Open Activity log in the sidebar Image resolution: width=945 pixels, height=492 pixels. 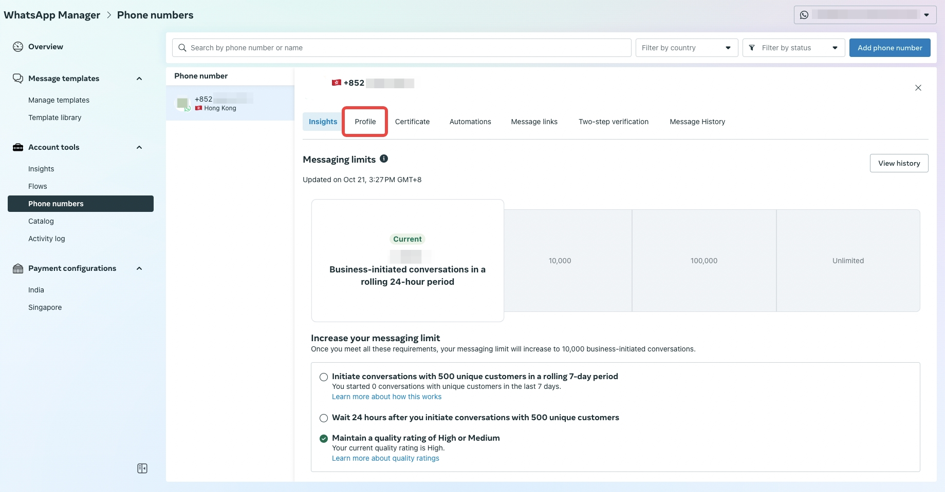point(47,239)
